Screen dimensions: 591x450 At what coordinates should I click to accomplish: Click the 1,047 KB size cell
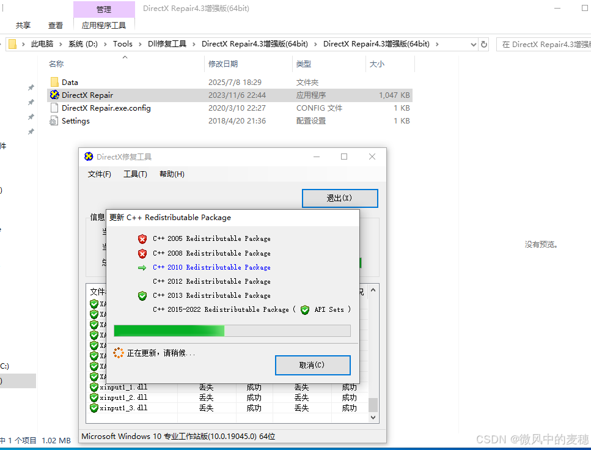tap(394, 95)
